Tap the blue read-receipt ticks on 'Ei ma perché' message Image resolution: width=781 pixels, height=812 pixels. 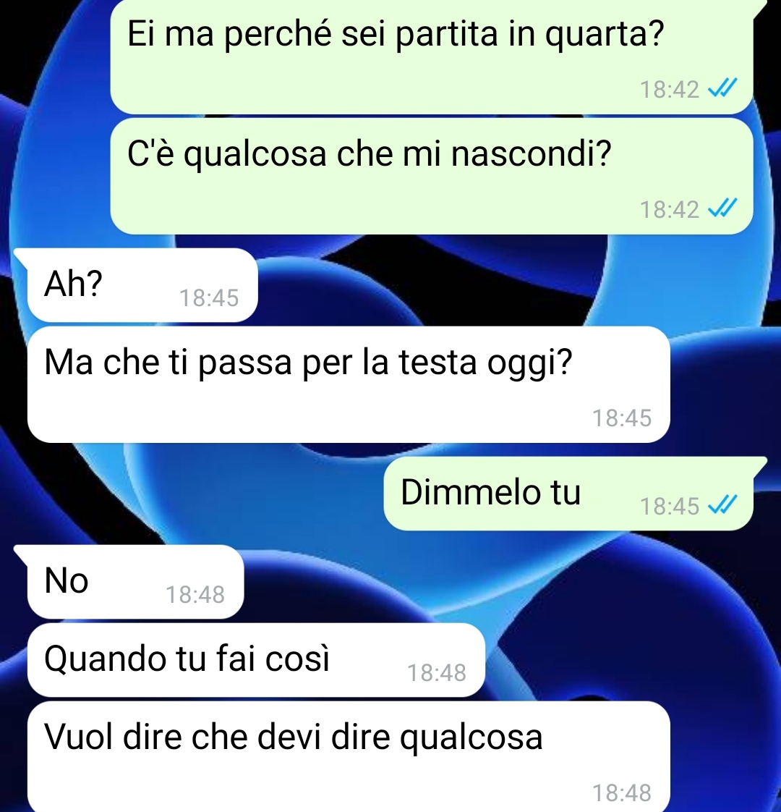pyautogui.click(x=722, y=88)
